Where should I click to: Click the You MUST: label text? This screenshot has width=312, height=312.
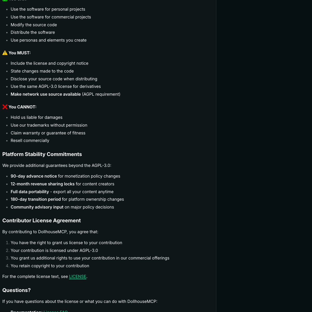19,53
